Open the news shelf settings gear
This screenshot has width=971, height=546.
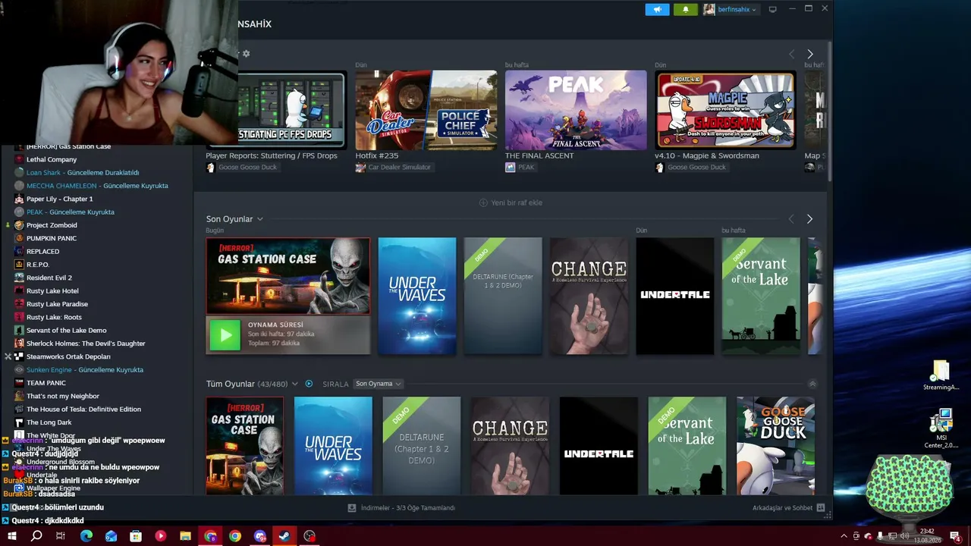point(246,54)
